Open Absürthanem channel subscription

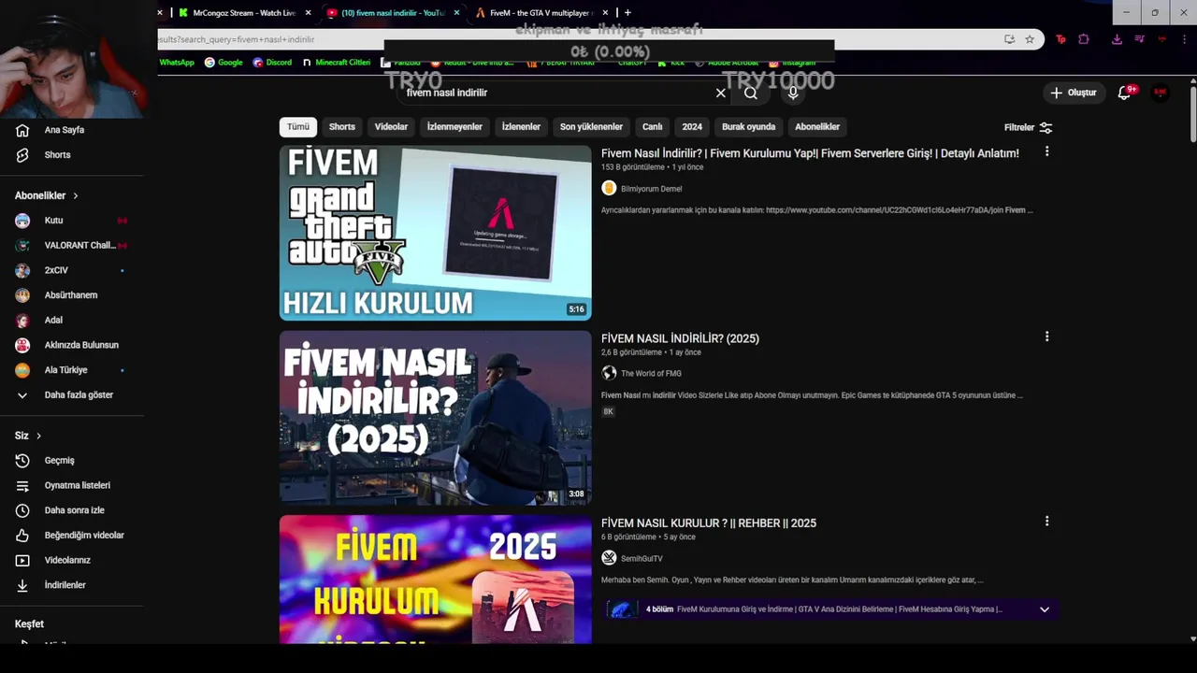[x=72, y=295]
